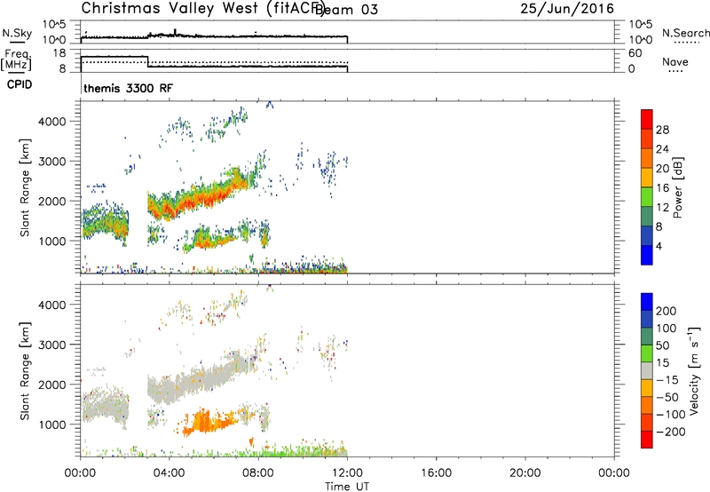Click the "Time UT" axis title
The image size is (710, 492).
tap(347, 487)
